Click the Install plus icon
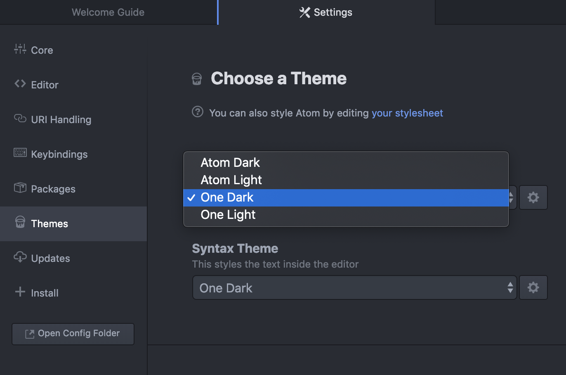The image size is (566, 375). [x=20, y=292]
